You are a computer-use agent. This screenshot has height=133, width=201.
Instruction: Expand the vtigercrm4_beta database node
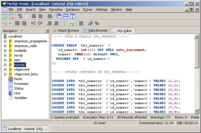[5, 74]
